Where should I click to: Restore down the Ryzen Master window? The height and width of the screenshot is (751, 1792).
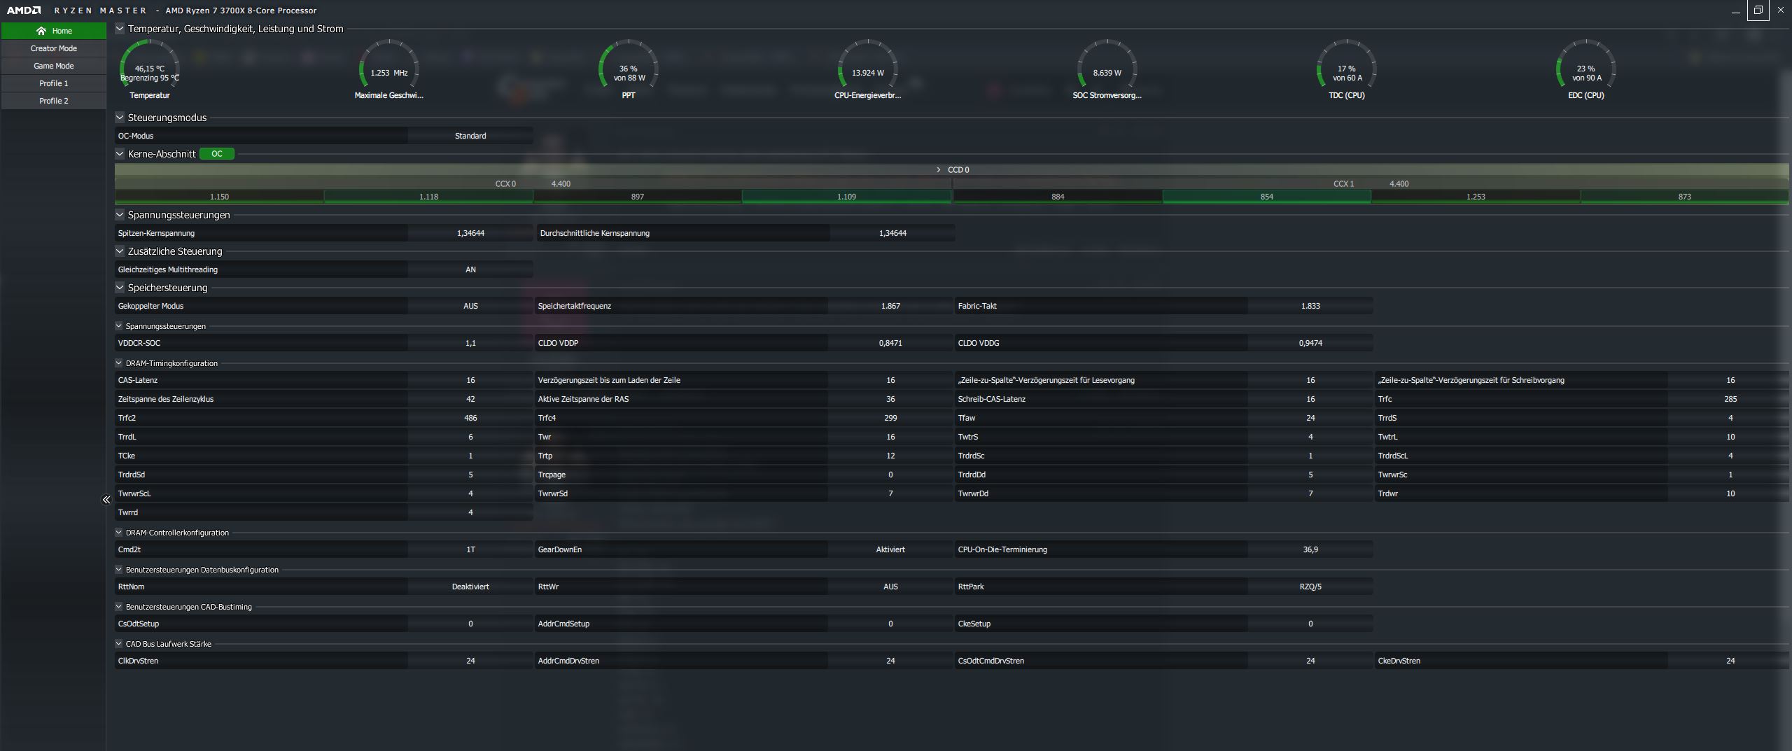1758,10
